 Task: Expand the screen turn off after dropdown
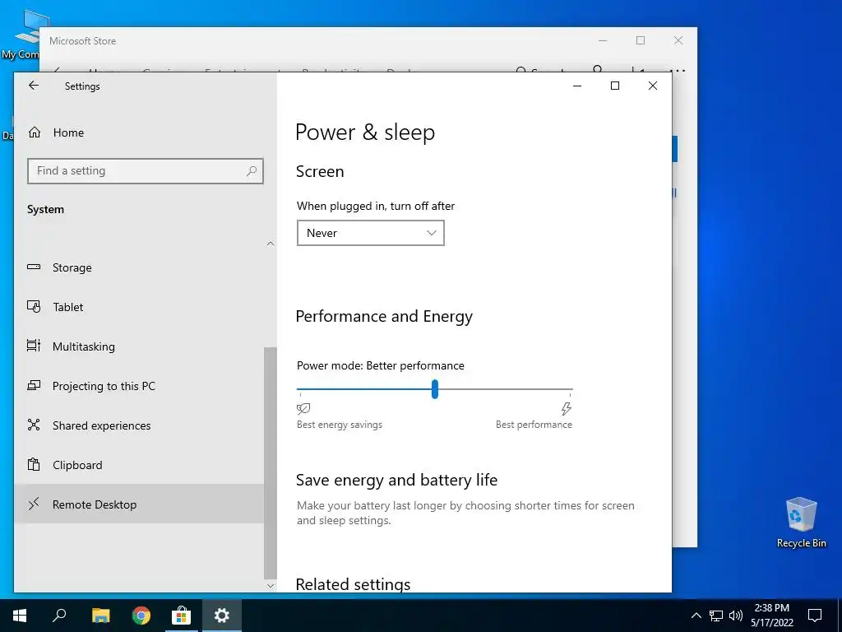371,233
